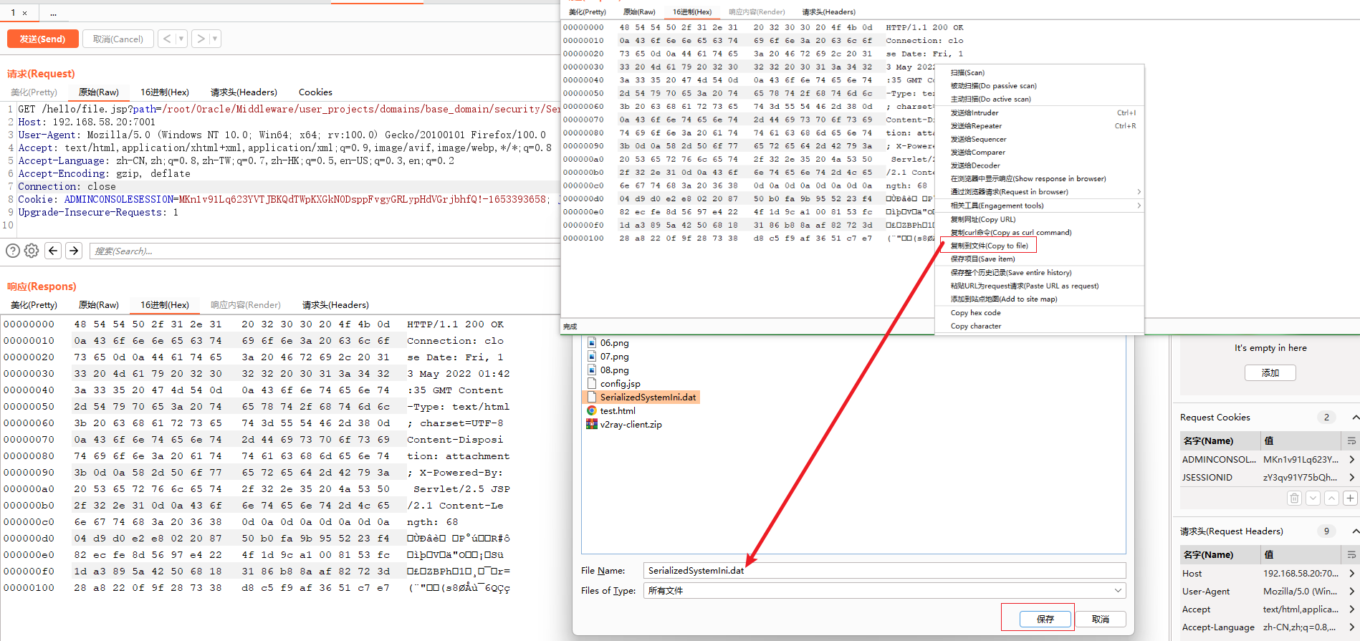Switch response view to Raw tab

(x=99, y=304)
